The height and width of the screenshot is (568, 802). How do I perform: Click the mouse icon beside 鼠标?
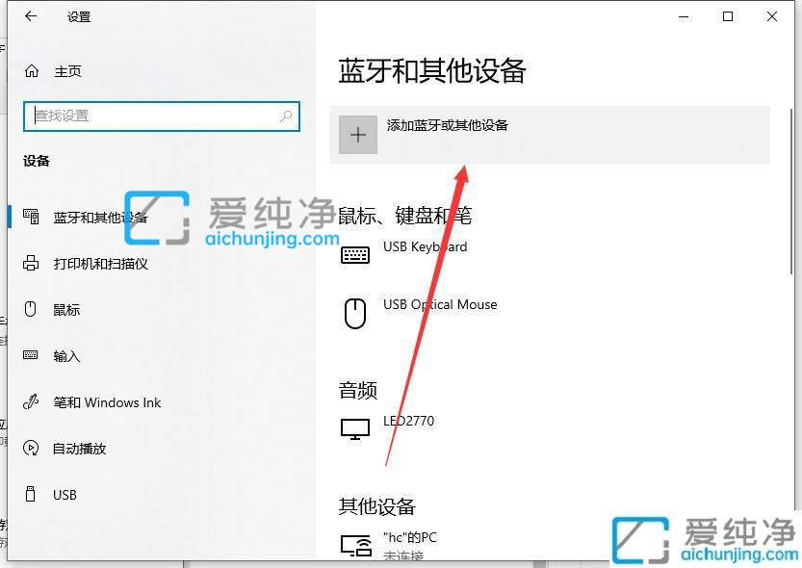tap(32, 309)
